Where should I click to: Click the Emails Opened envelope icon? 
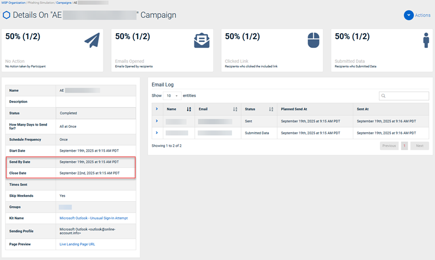point(202,41)
